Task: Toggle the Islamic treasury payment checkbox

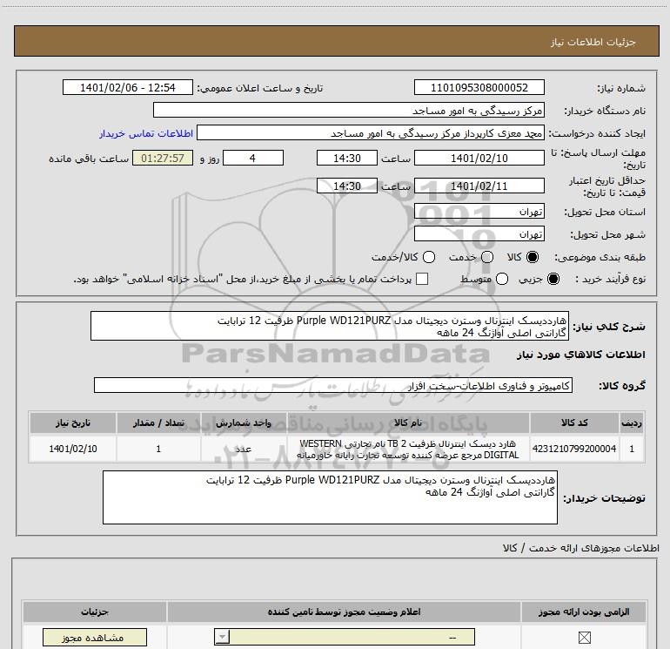Action: tap(422, 279)
